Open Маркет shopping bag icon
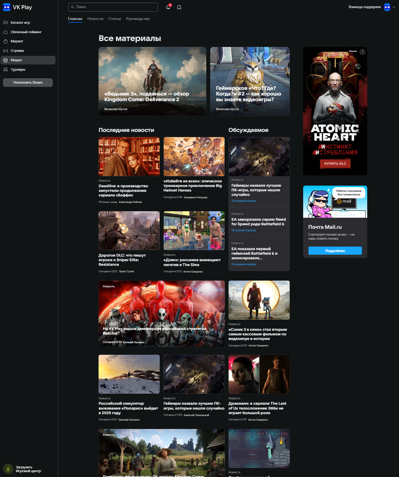The height and width of the screenshot is (477, 399). (x=5, y=41)
